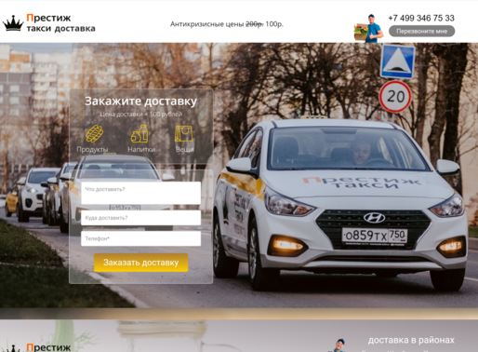Click the Напитки label

point(141,149)
